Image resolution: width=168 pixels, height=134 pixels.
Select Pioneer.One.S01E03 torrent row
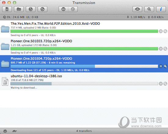[x=84, y=47]
